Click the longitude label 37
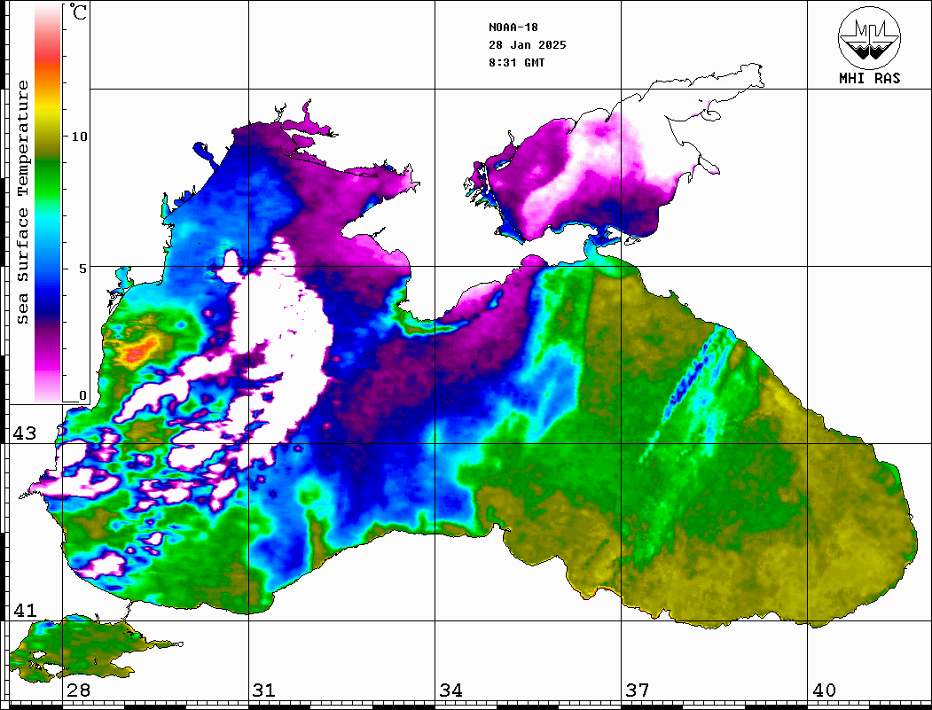Screen dimensions: 932x710 638,690
